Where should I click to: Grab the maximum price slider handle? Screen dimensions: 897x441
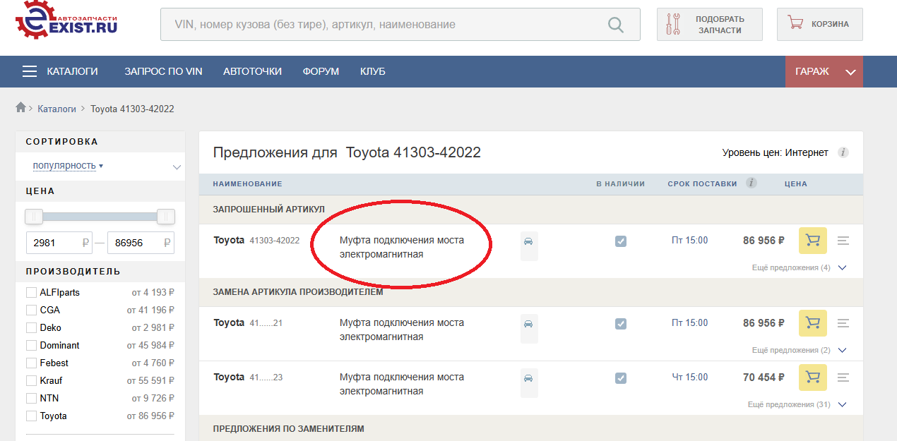[166, 217]
